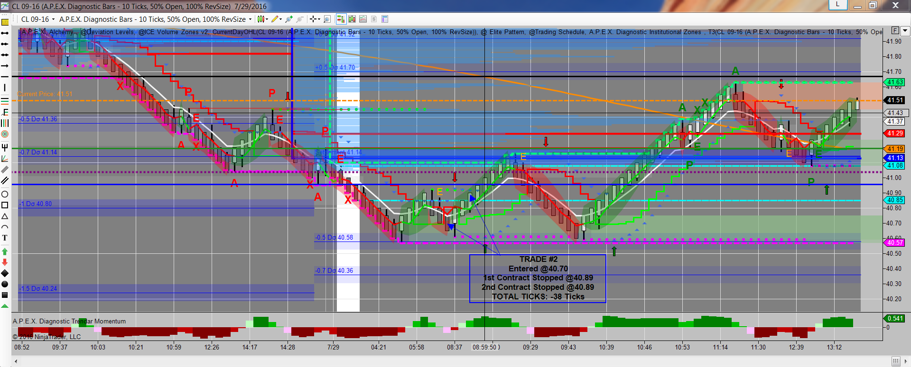Select the Extended Line tool

point(5,55)
